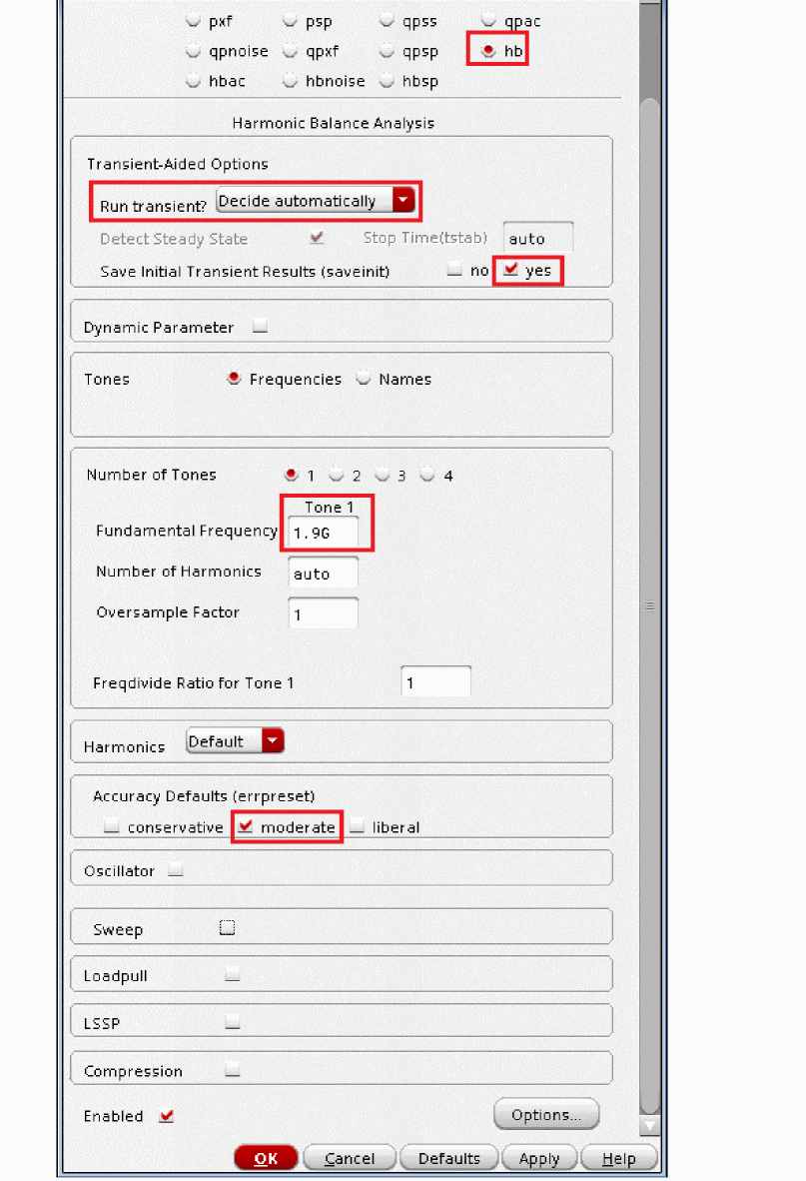Enable the Oscillator checkbox
The height and width of the screenshot is (1181, 806).
point(176,870)
